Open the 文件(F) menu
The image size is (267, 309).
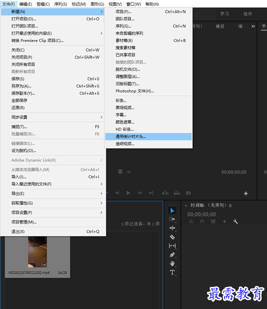click(x=9, y=4)
